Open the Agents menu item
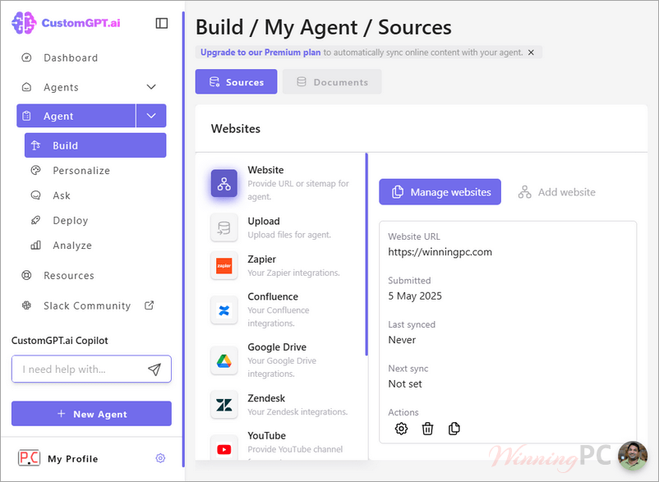 61,87
